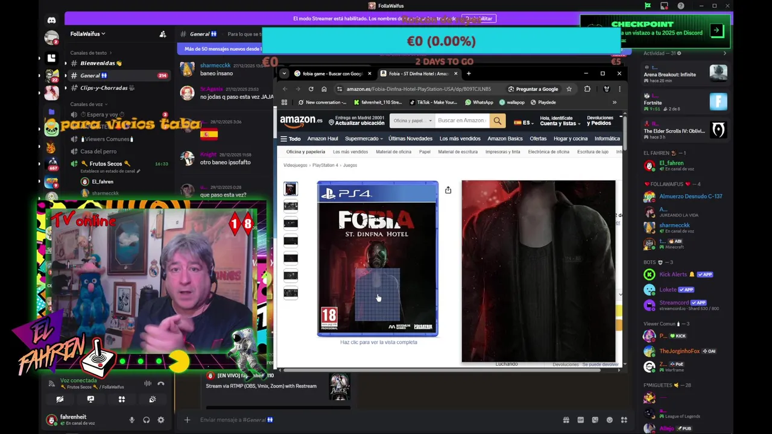Click Fobia PS4 cover main image
Image resolution: width=772 pixels, height=434 pixels.
(x=378, y=259)
